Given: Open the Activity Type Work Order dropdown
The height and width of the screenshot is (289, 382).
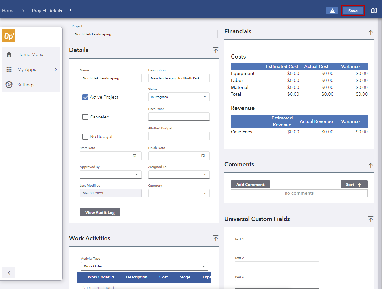Looking at the screenshot, I should pos(144,266).
